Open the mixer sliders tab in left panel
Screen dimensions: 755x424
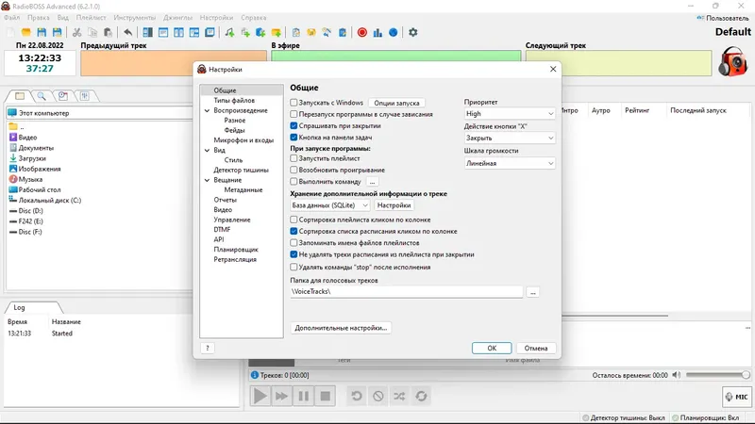coord(85,96)
